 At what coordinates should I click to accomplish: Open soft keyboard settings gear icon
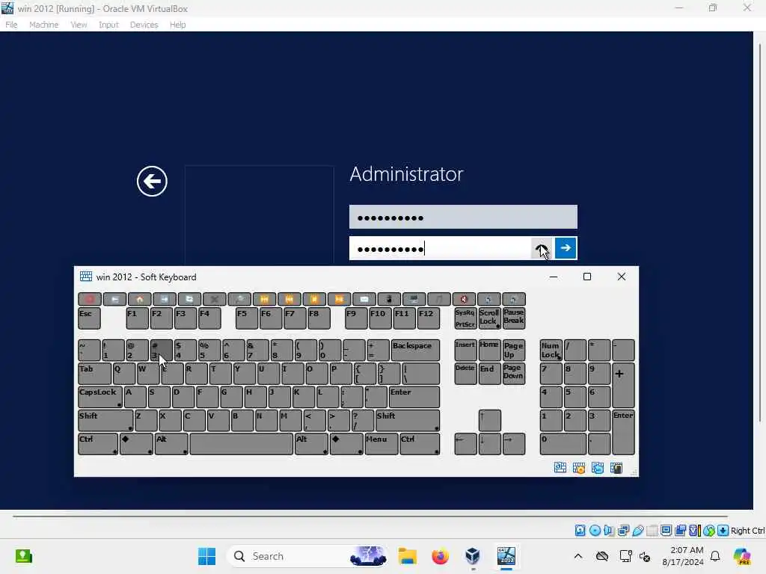(x=579, y=468)
